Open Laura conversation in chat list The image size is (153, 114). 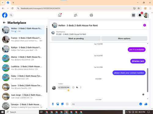pos(23,87)
